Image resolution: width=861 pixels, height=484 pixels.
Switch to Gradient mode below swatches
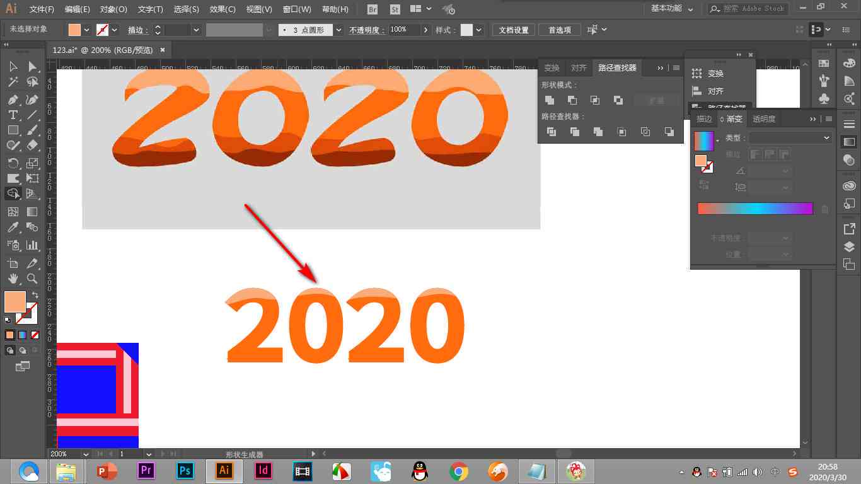tap(23, 335)
